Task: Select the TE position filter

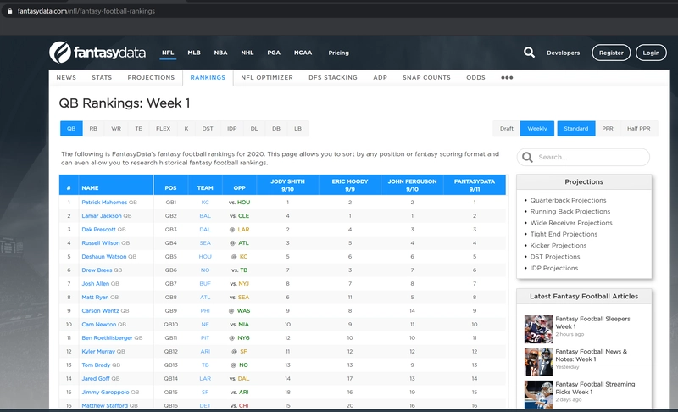Action: click(x=138, y=128)
